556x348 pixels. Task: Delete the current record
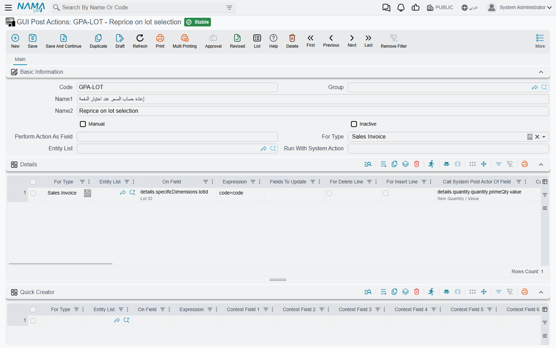[292, 41]
